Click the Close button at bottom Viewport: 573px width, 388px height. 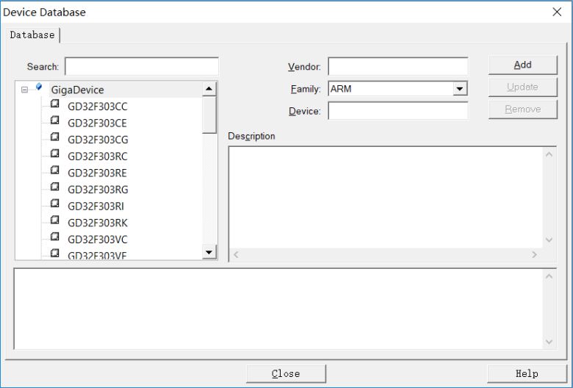[286, 374]
